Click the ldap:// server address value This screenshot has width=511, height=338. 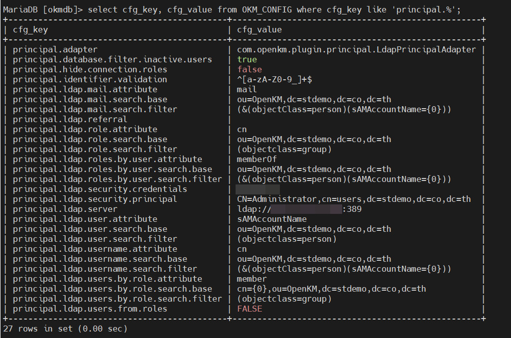click(299, 209)
